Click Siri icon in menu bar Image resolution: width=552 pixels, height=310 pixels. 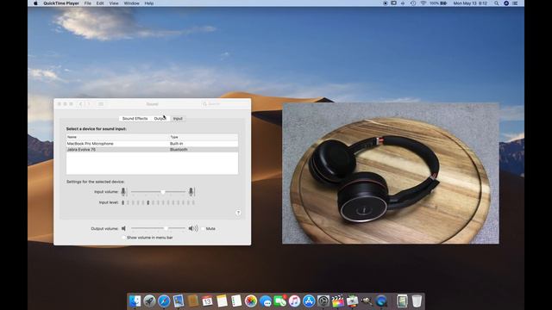click(x=506, y=3)
